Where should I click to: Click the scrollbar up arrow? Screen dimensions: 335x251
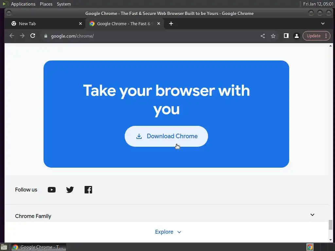tap(330, 46)
